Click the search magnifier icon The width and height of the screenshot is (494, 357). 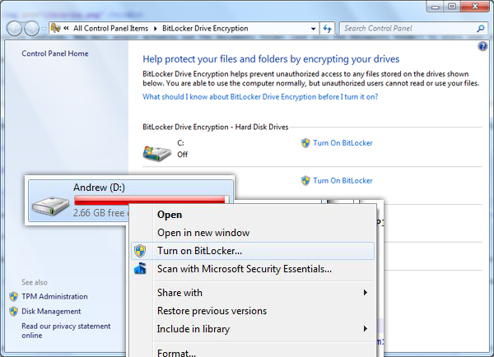[481, 29]
